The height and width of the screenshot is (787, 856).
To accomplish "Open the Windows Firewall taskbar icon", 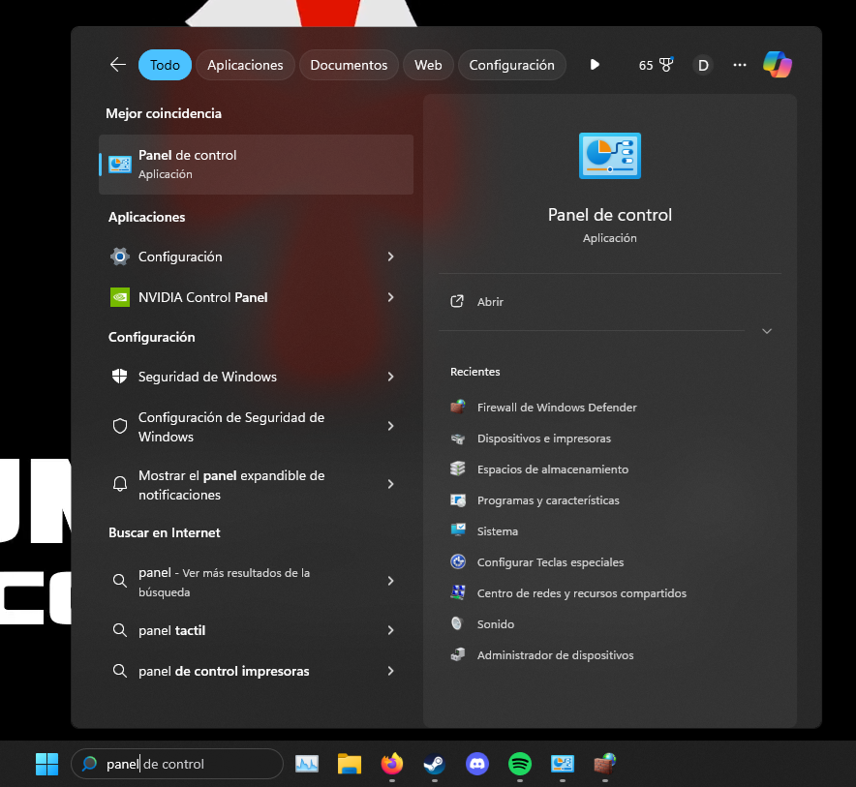I will tap(605, 764).
